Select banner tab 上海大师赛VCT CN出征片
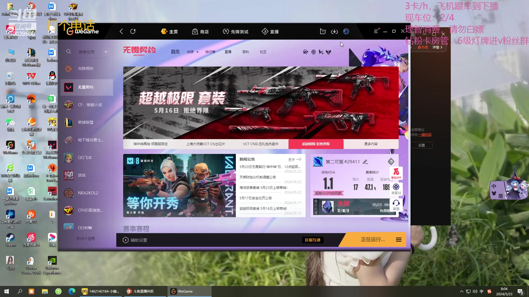Viewport: 529px width, 297px height. (x=206, y=144)
